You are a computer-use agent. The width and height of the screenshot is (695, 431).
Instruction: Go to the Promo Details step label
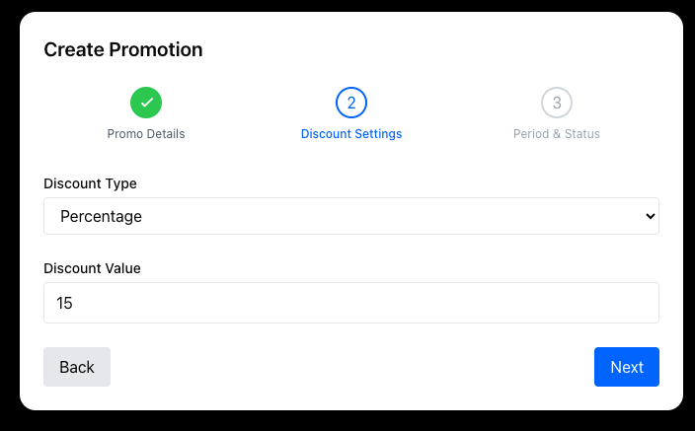[146, 134]
